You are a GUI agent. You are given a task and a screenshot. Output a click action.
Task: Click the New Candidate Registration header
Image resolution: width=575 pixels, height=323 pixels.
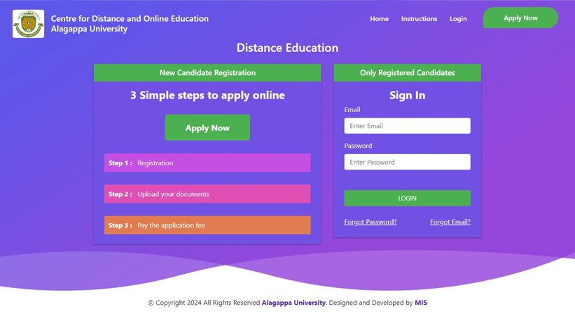coord(207,73)
